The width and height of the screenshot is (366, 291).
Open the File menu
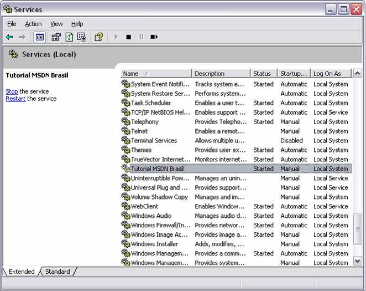pos(12,24)
